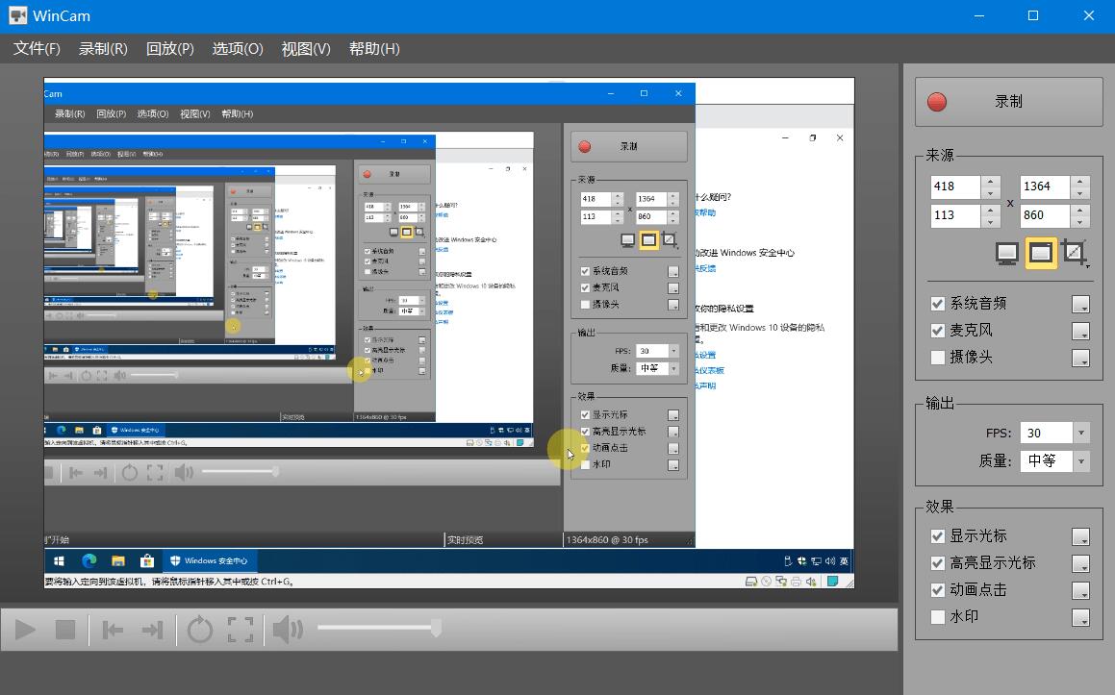
Task: Decrease the 113 value with down arrow
Action: pyautogui.click(x=991, y=222)
